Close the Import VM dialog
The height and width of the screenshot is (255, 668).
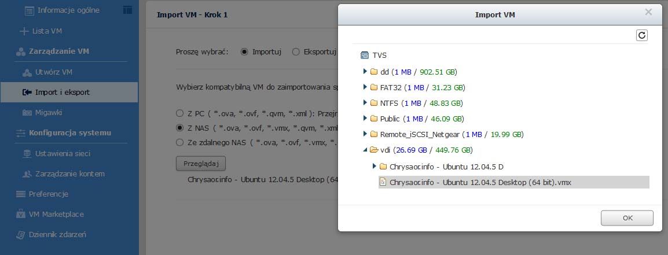[648, 12]
